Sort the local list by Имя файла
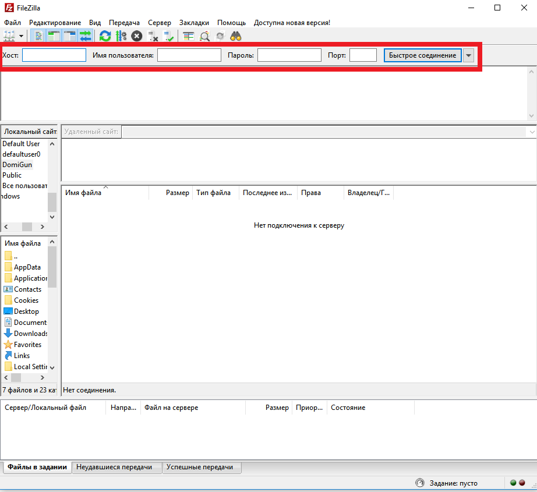537x492 pixels. point(26,243)
